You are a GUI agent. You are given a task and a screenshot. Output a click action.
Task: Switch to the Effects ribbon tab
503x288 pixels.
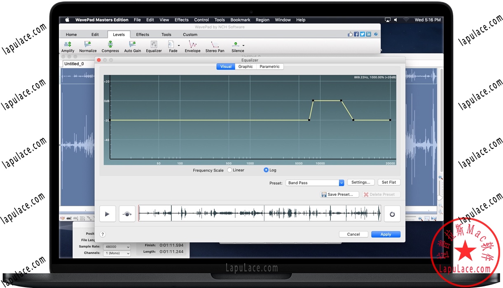[x=143, y=35]
